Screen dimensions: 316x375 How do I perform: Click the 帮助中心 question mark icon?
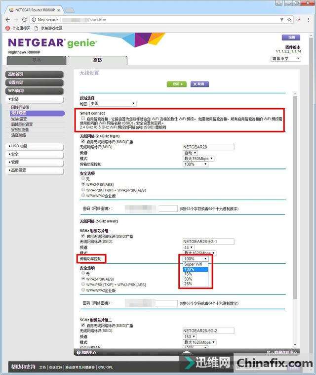[79, 352]
